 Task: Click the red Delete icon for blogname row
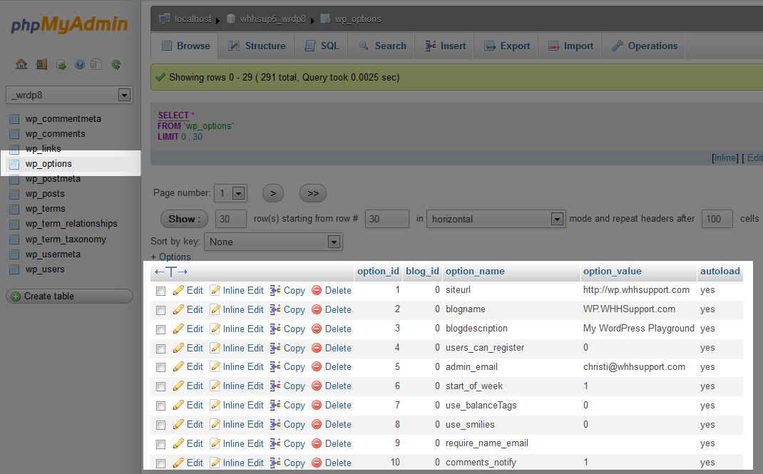point(317,309)
